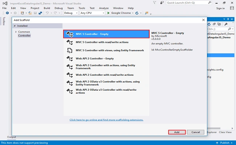236x145 pixels.
Task: Click the Find in Files toolbar icon
Action: [x=146, y=13]
